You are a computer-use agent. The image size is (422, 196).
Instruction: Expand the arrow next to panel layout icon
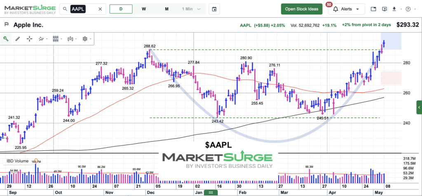(x=61, y=39)
